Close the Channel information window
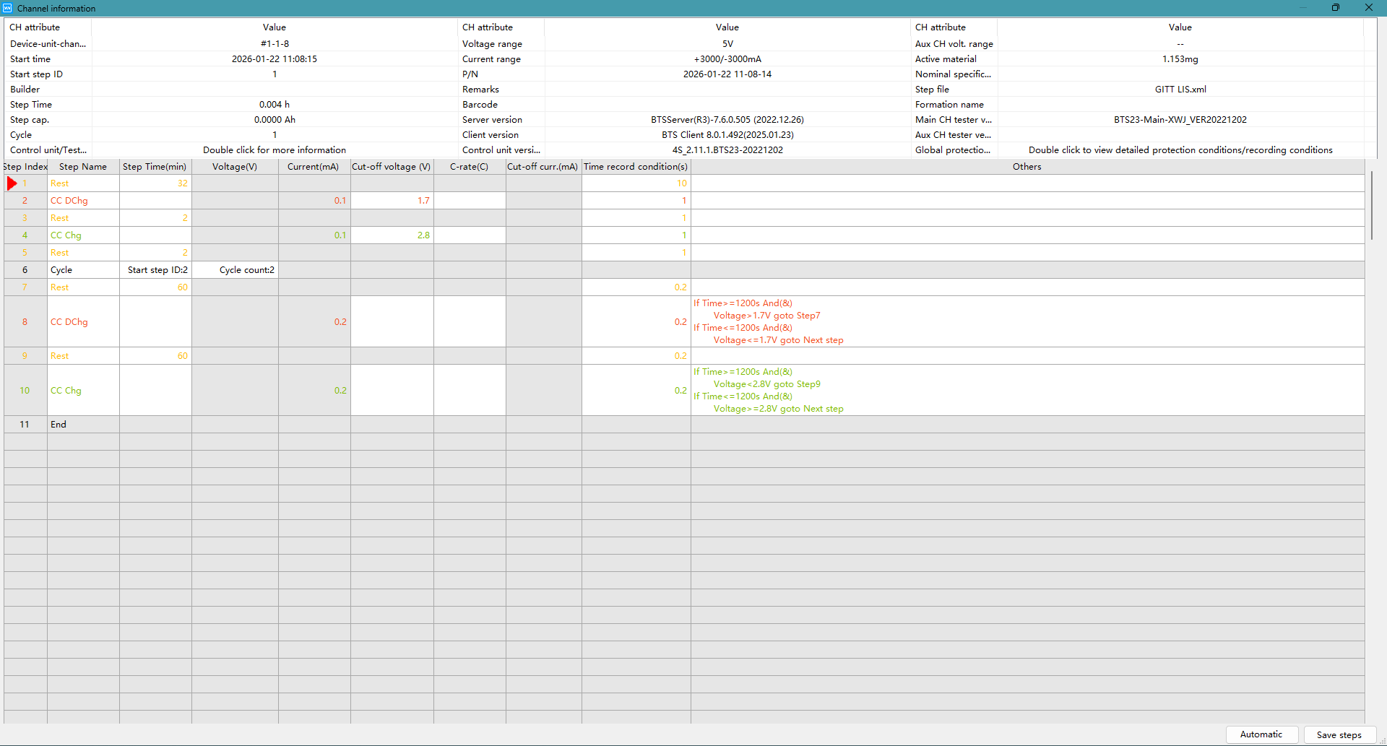This screenshot has height=746, width=1387. coord(1368,8)
